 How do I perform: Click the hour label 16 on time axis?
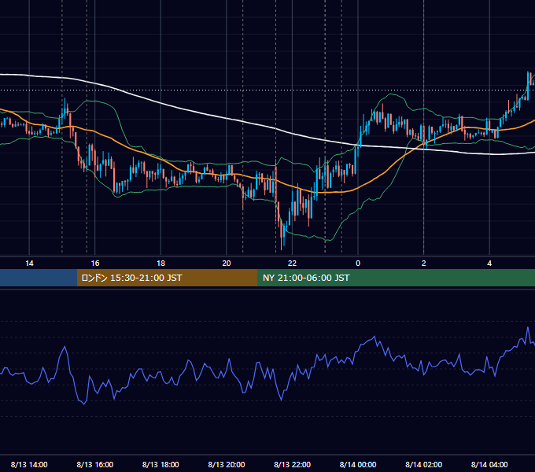[x=95, y=264]
